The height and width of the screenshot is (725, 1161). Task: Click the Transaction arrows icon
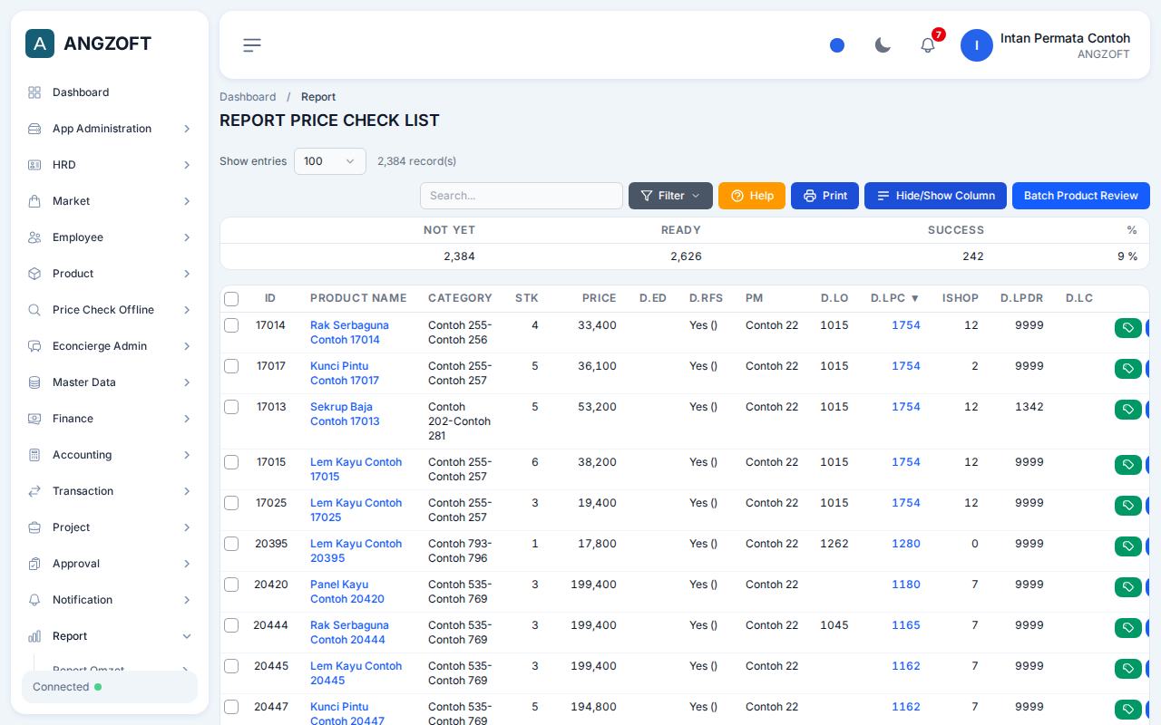pyautogui.click(x=34, y=491)
